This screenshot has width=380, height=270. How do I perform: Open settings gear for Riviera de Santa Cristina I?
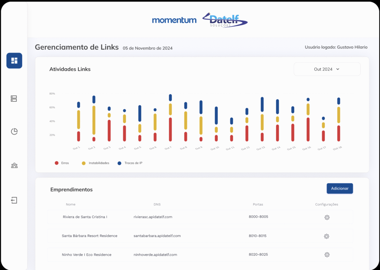point(327,217)
